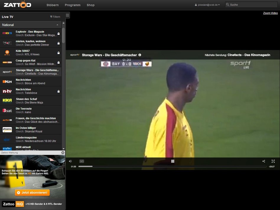
Task: Click lock icon on n-tv row
Action: (x=58, y=91)
